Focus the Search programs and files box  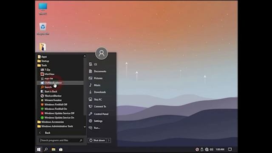click(61, 140)
